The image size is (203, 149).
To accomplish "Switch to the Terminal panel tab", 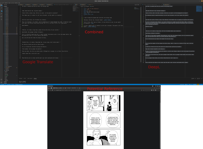I will pos(35,79).
